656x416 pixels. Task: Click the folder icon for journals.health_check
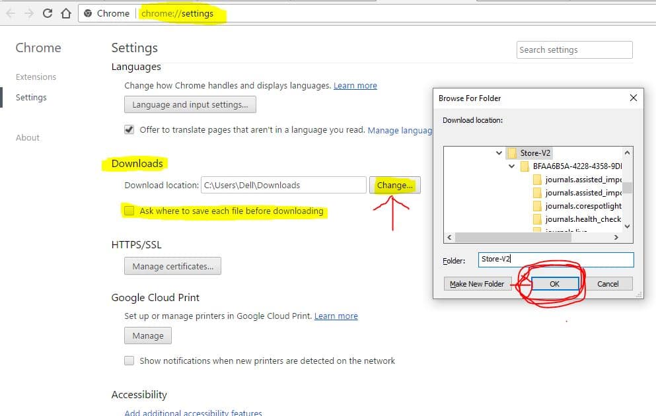(x=537, y=219)
